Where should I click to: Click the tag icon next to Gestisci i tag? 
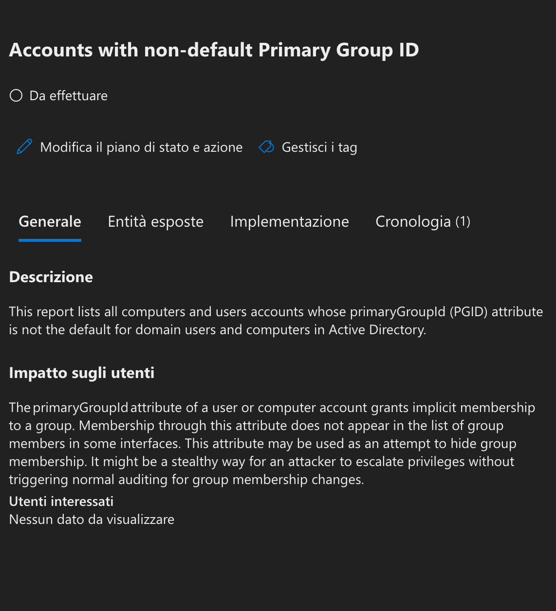pyautogui.click(x=266, y=147)
